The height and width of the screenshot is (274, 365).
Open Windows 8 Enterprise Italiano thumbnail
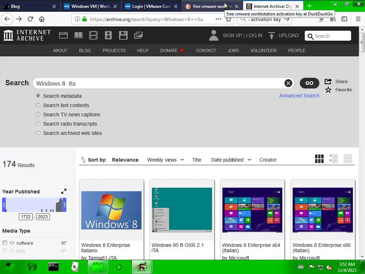111,210
